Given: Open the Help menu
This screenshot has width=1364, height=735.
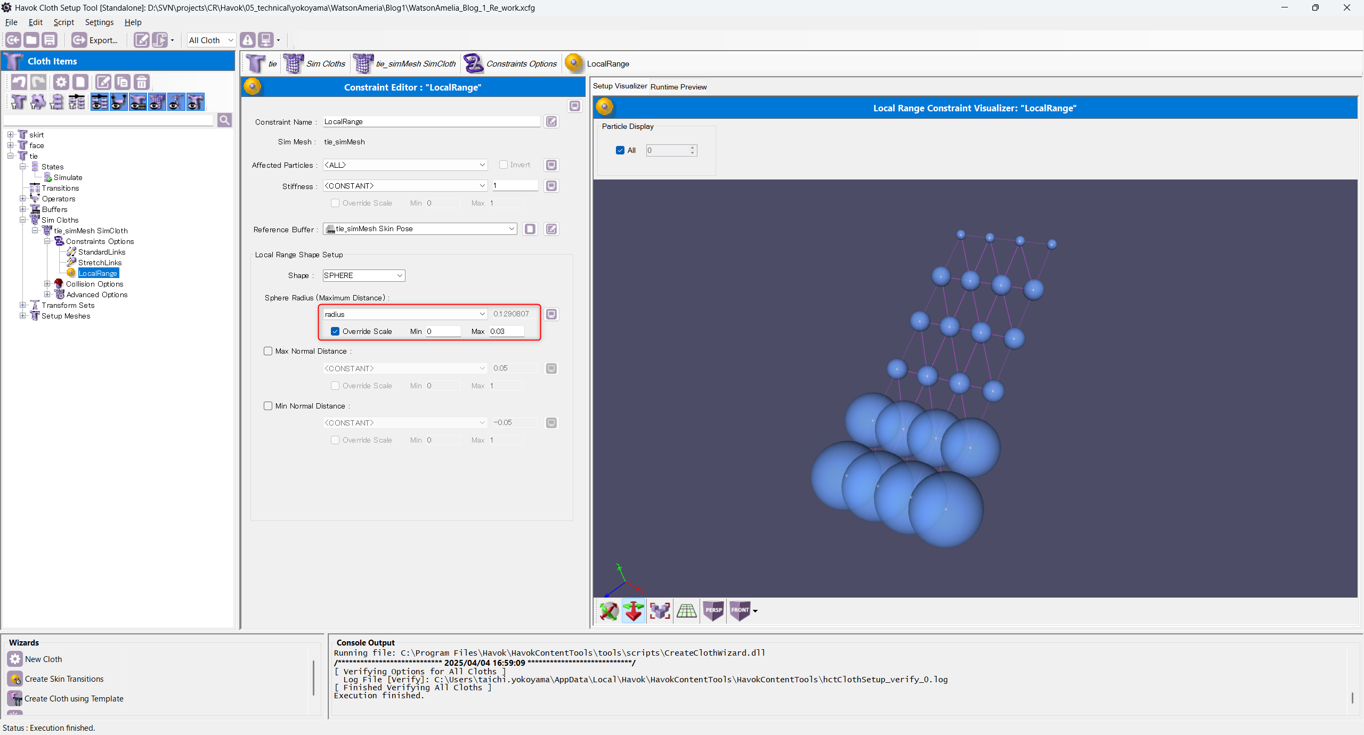Looking at the screenshot, I should click(133, 22).
